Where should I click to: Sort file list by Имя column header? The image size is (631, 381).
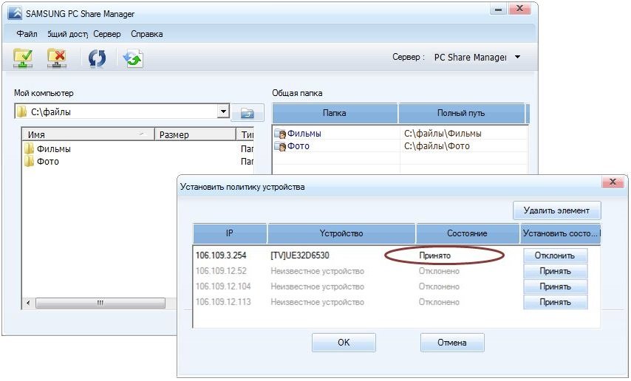pyautogui.click(x=88, y=134)
